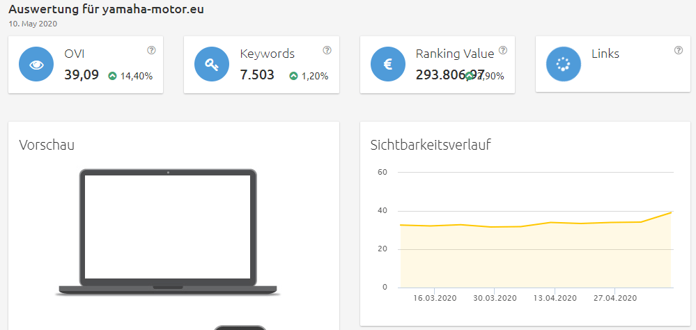This screenshot has width=696, height=330.
Task: Open help for Links card
Action: tap(679, 50)
